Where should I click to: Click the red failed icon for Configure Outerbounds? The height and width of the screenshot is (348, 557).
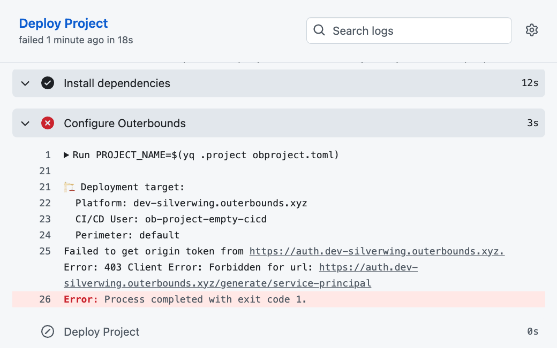[48, 123]
